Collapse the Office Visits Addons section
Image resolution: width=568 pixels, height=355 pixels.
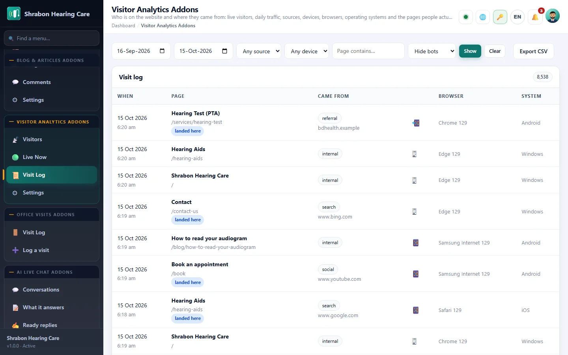52,215
